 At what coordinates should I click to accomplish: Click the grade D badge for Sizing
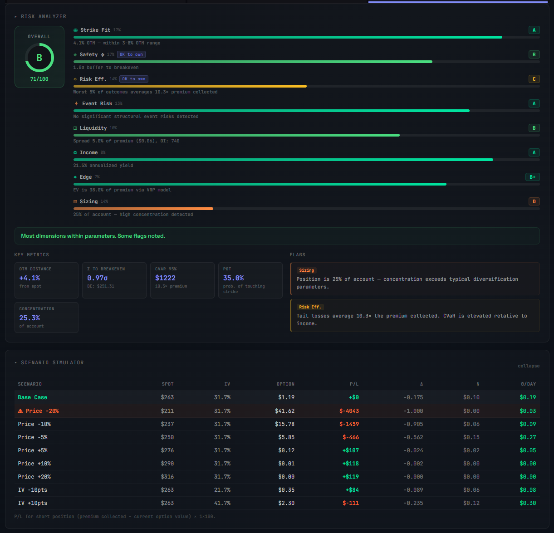534,201
